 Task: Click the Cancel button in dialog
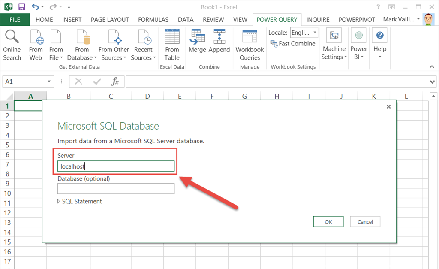(x=365, y=222)
